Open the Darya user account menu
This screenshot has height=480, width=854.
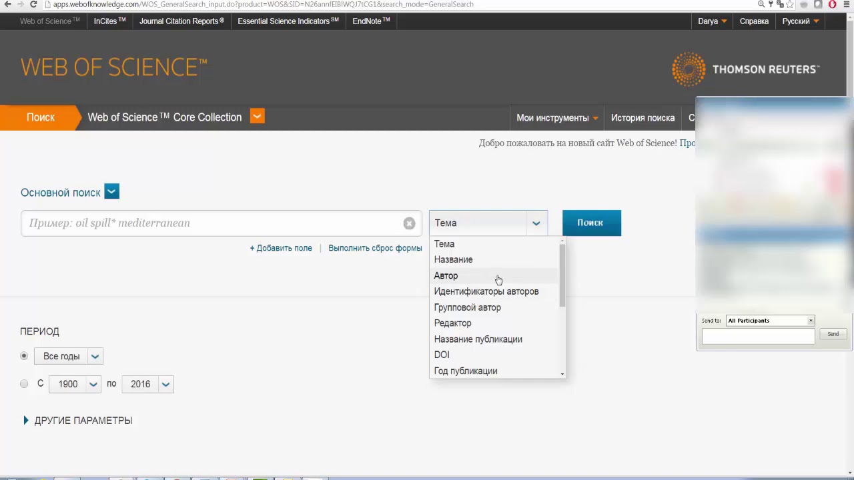(x=712, y=21)
